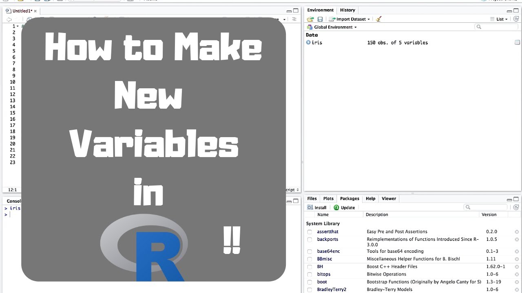Remove the boot package using its x icon
Image resolution: width=522 pixels, height=293 pixels.
click(517, 282)
